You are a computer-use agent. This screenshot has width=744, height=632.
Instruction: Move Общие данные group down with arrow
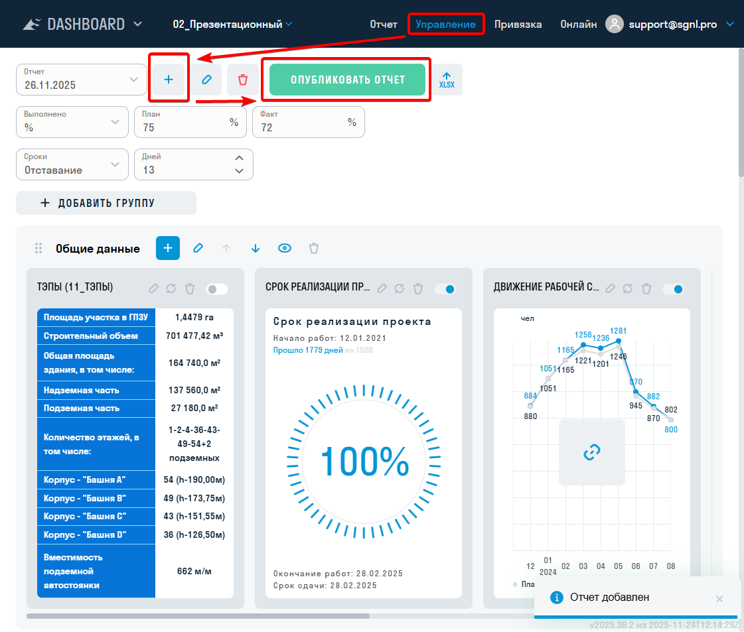click(x=256, y=248)
